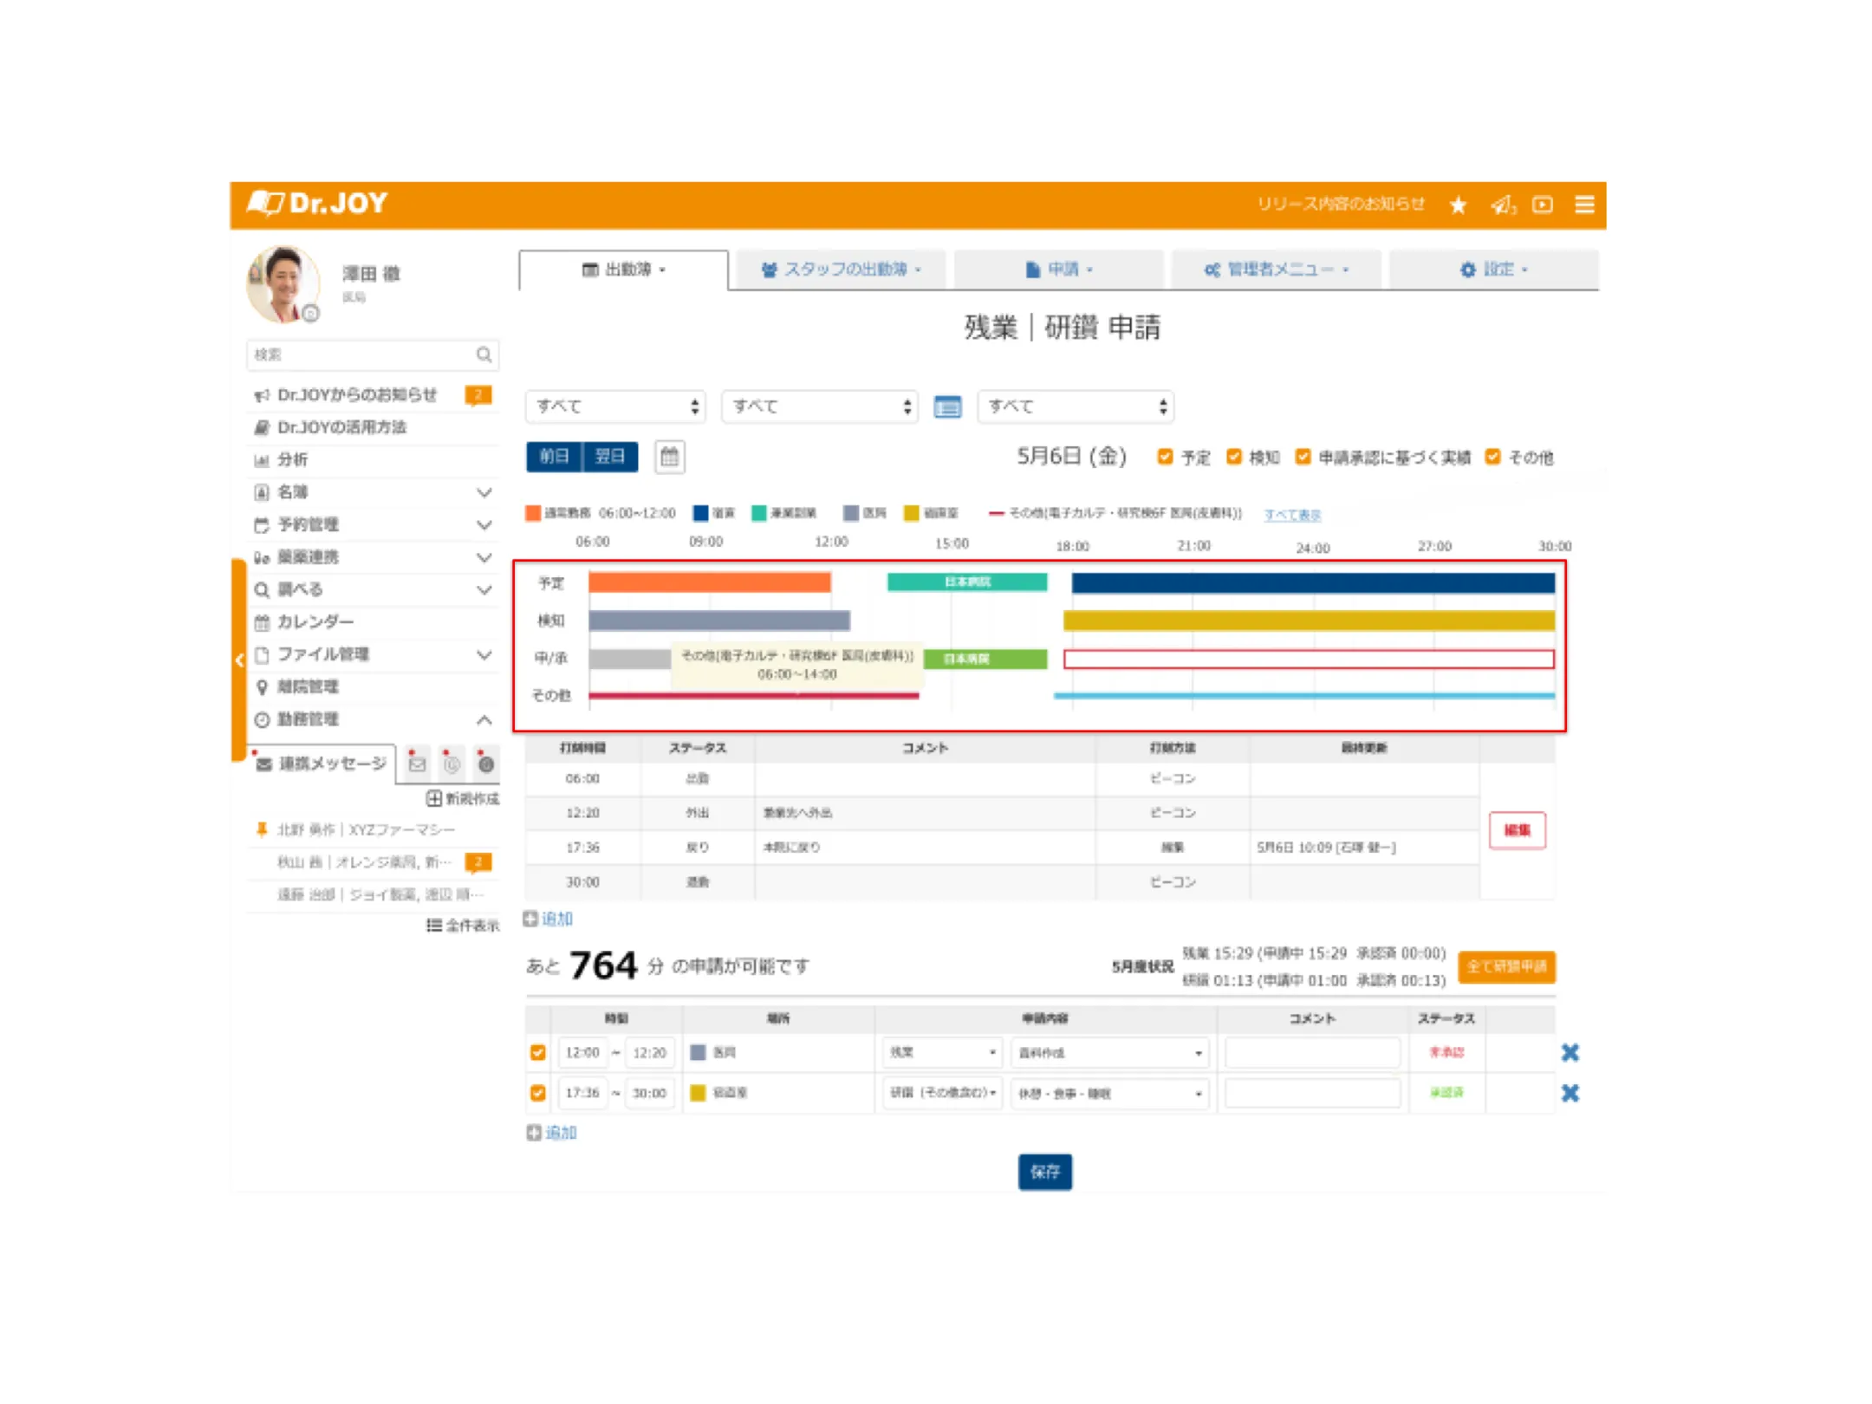Click the すべて表示 legend link
Viewport: 1872px width, 1404px height.
click(1291, 514)
